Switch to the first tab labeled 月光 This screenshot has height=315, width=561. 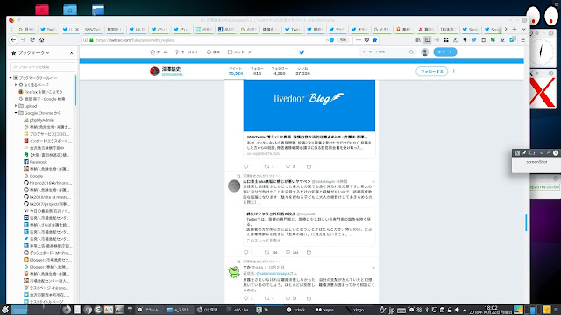(x=27, y=30)
